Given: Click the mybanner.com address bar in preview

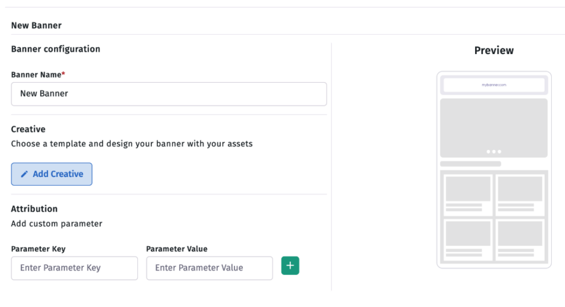Looking at the screenshot, I should (x=494, y=85).
